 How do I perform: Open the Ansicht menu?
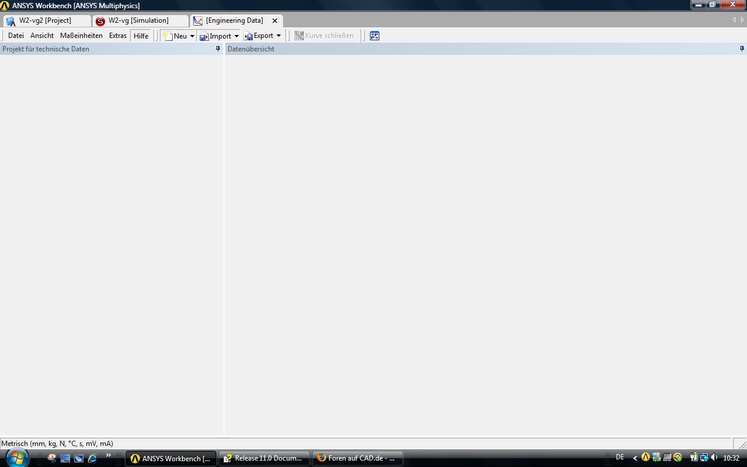tap(42, 36)
